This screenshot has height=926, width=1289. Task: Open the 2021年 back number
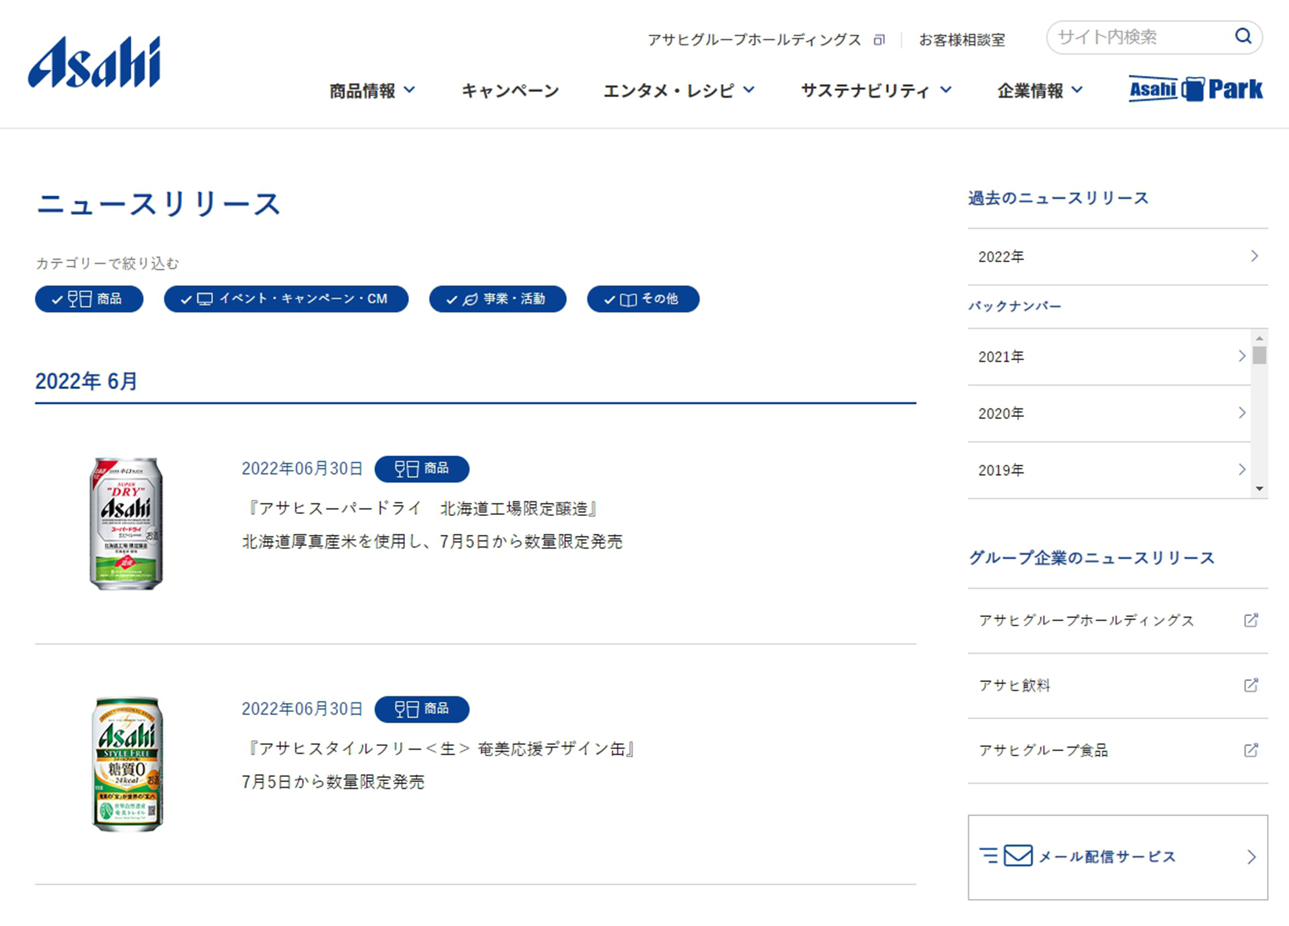(1109, 357)
